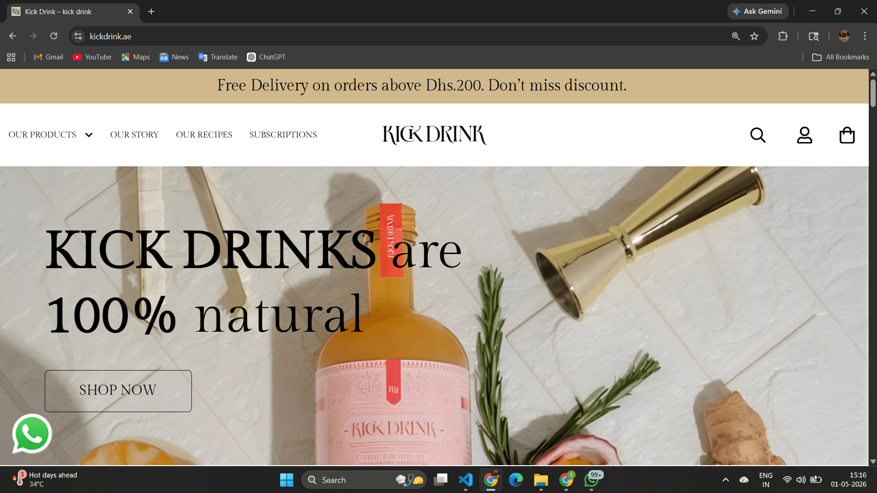Open Microsoft Edge from taskbar
This screenshot has height=493, width=877.
[516, 480]
